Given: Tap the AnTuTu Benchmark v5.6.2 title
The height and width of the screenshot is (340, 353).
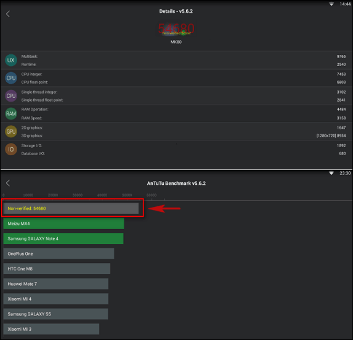Looking at the screenshot, I should point(176,184).
